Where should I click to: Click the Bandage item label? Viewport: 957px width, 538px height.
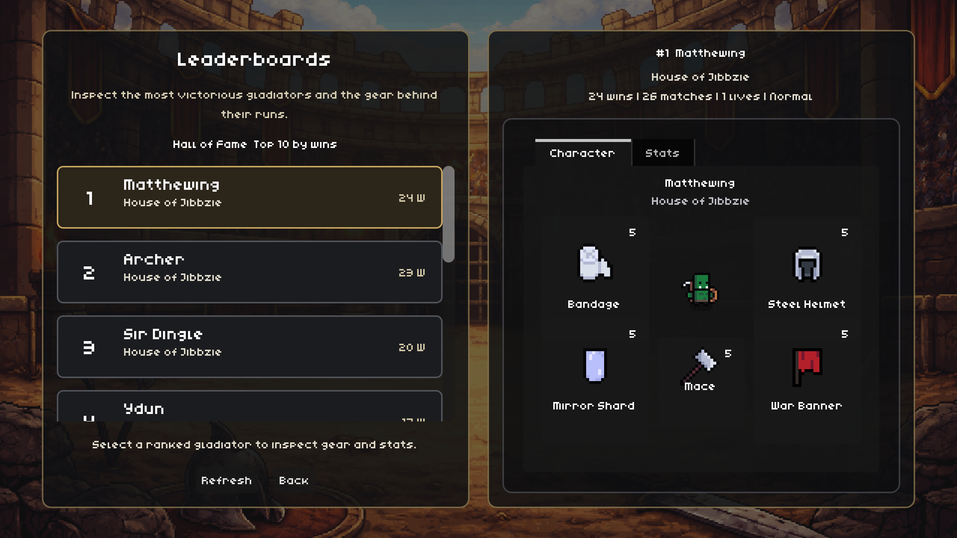pyautogui.click(x=594, y=304)
